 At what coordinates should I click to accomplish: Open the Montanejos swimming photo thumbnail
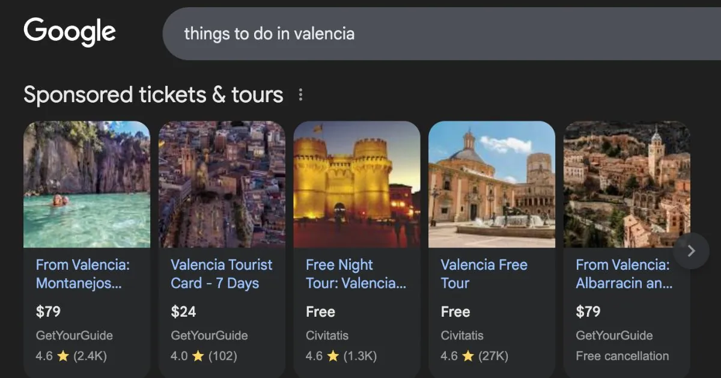click(x=87, y=184)
